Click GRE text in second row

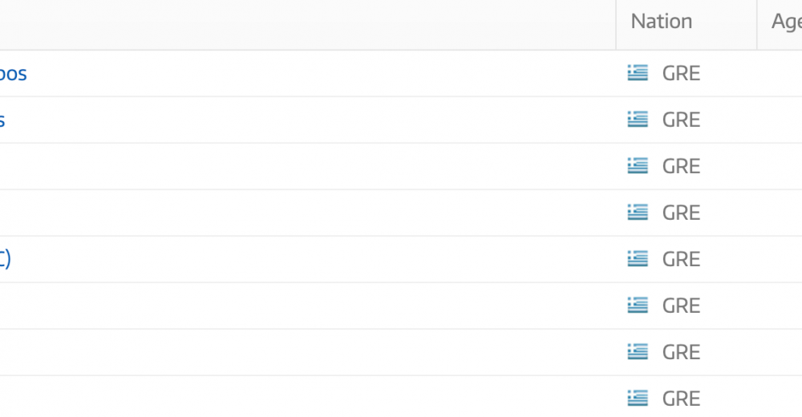pyautogui.click(x=681, y=120)
